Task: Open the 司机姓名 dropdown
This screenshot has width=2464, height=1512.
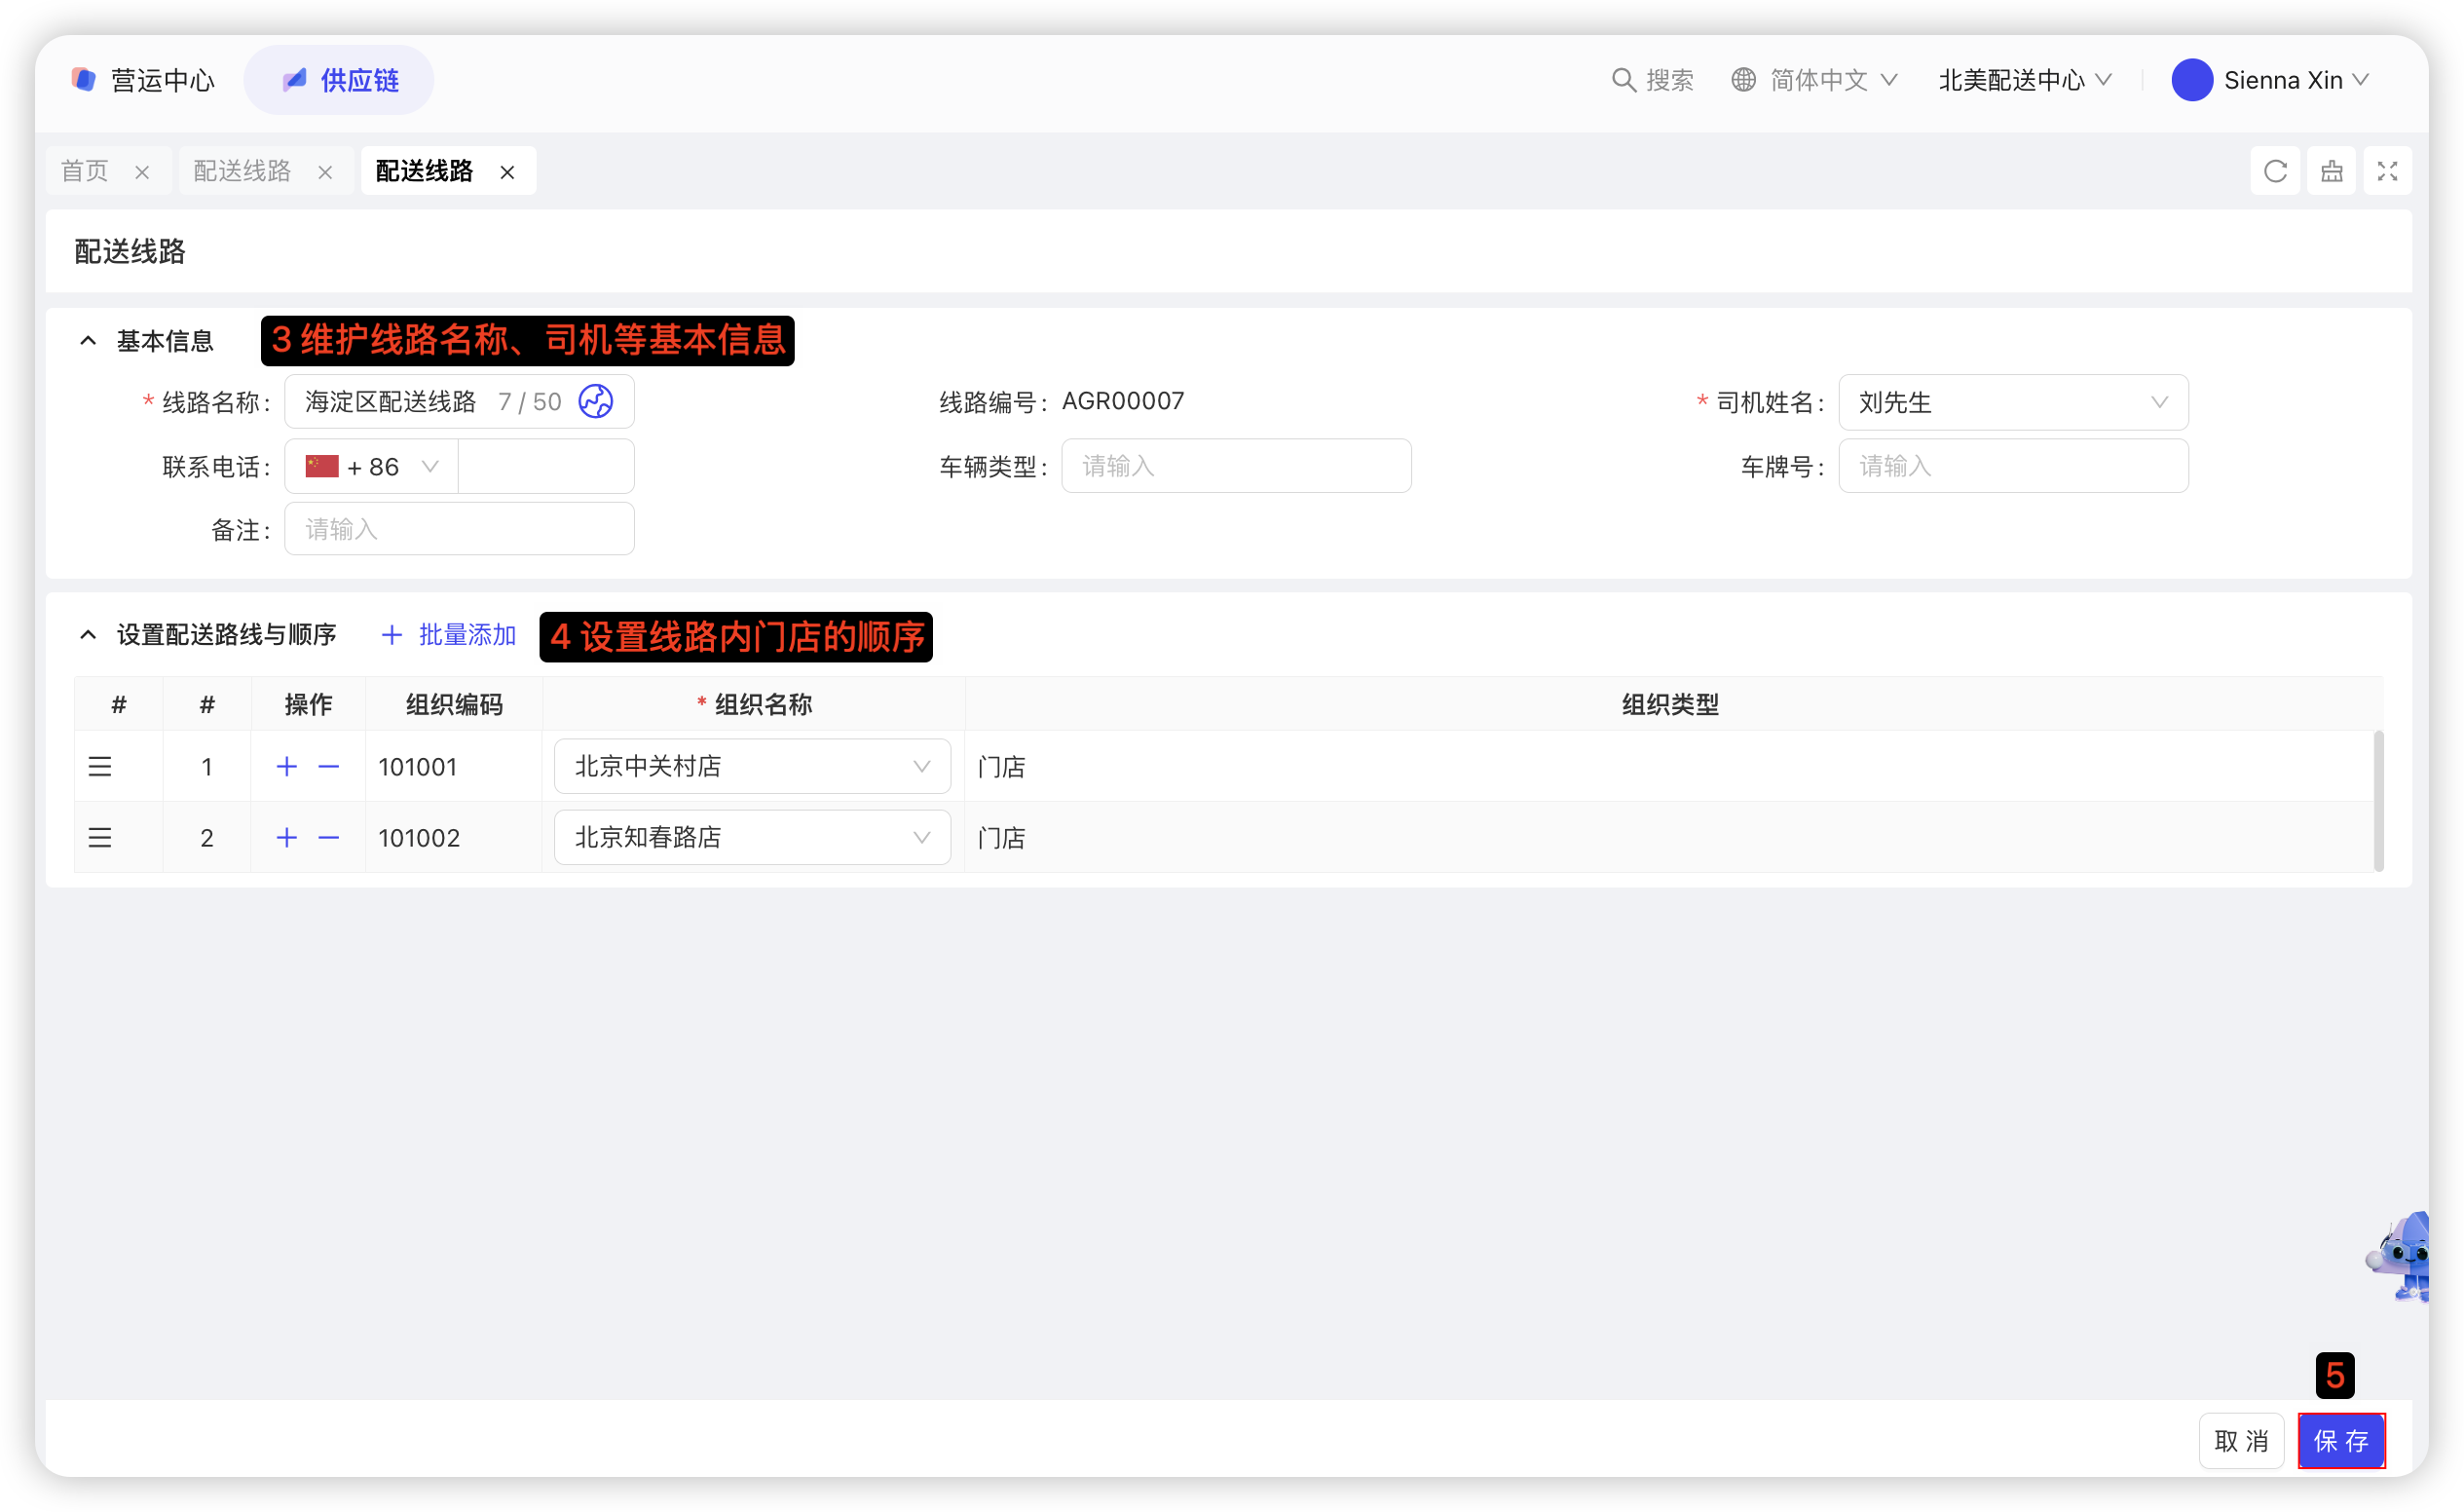Action: pyautogui.click(x=2012, y=402)
